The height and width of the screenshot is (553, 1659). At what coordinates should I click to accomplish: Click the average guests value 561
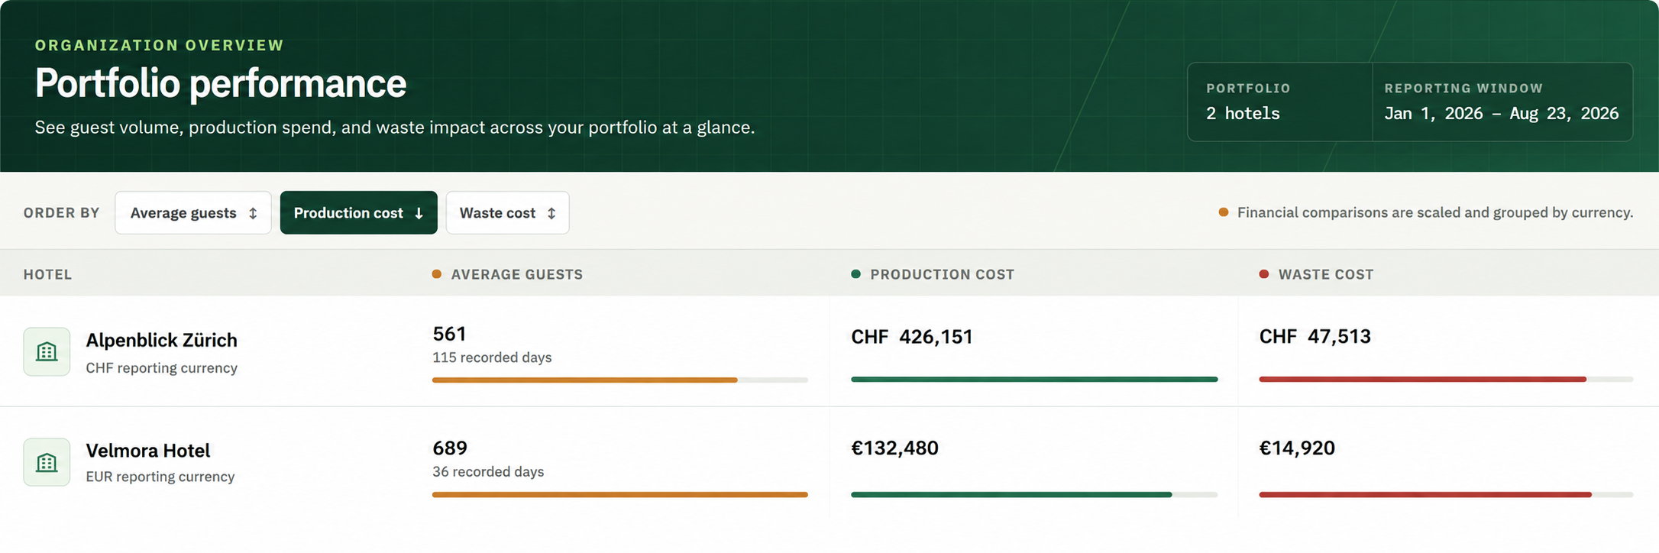[449, 334]
